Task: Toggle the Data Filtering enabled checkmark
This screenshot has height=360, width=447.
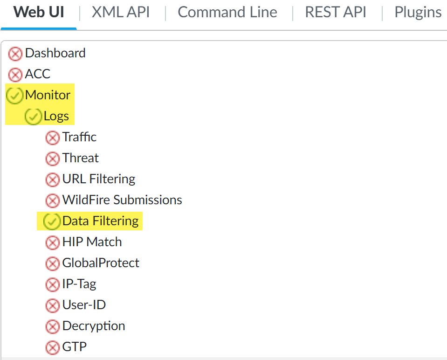Action: tap(51, 222)
